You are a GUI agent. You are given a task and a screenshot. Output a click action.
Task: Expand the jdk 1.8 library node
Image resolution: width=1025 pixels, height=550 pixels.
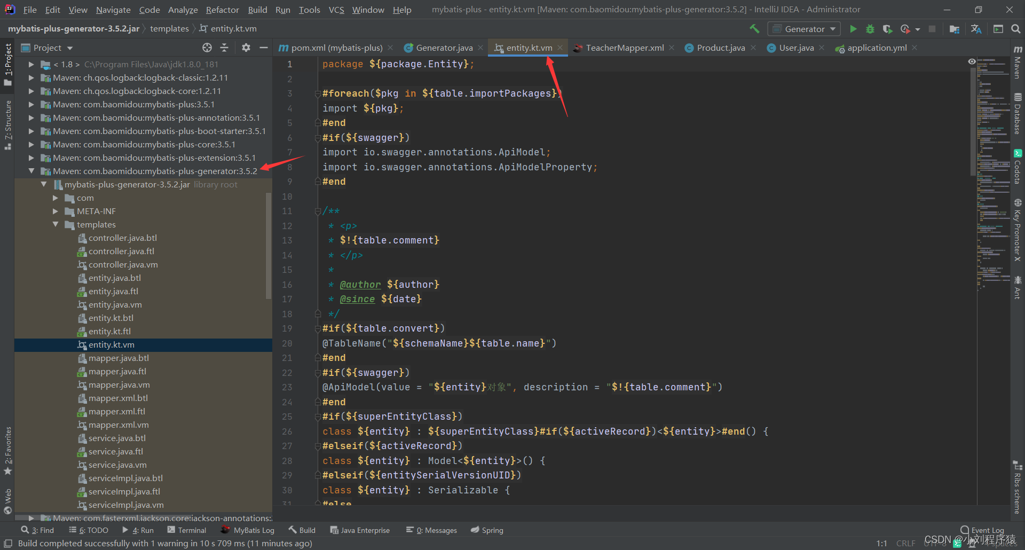(31, 64)
